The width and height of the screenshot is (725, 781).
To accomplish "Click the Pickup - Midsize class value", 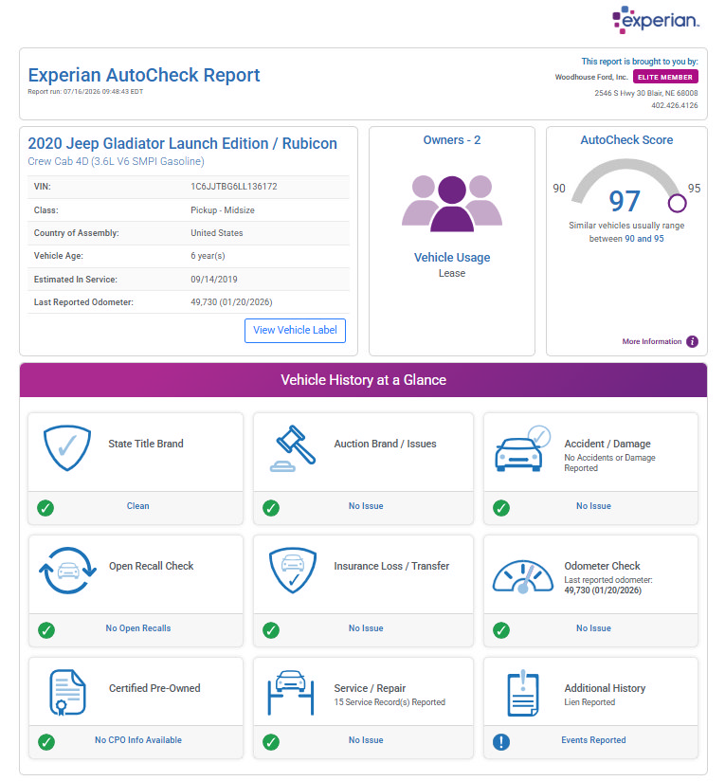I will click(223, 210).
